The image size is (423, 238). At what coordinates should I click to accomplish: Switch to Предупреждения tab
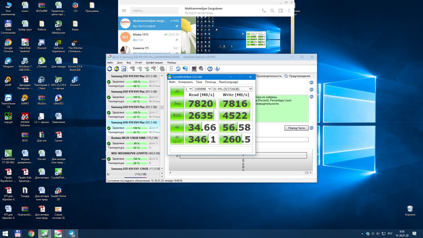pyautogui.click(x=297, y=76)
